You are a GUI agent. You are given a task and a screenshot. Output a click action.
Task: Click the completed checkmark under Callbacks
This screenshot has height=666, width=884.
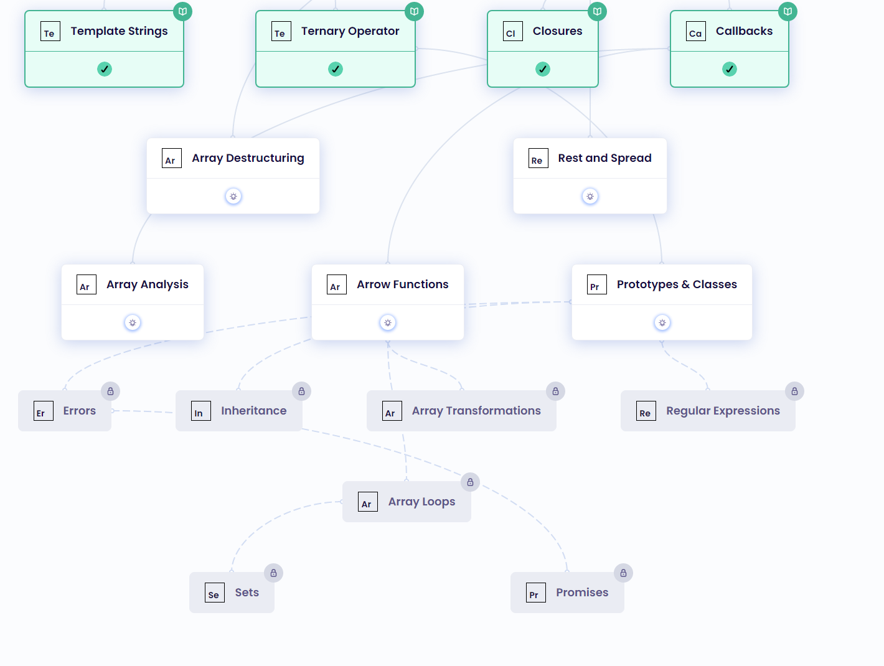coord(730,69)
